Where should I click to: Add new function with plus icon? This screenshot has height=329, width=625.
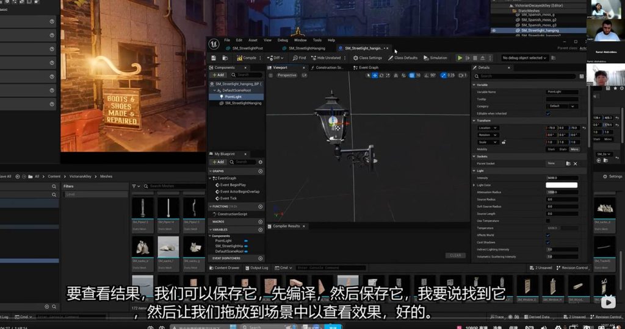[x=261, y=207]
